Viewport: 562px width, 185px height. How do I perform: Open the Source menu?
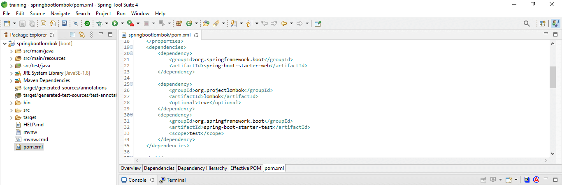coord(37,14)
